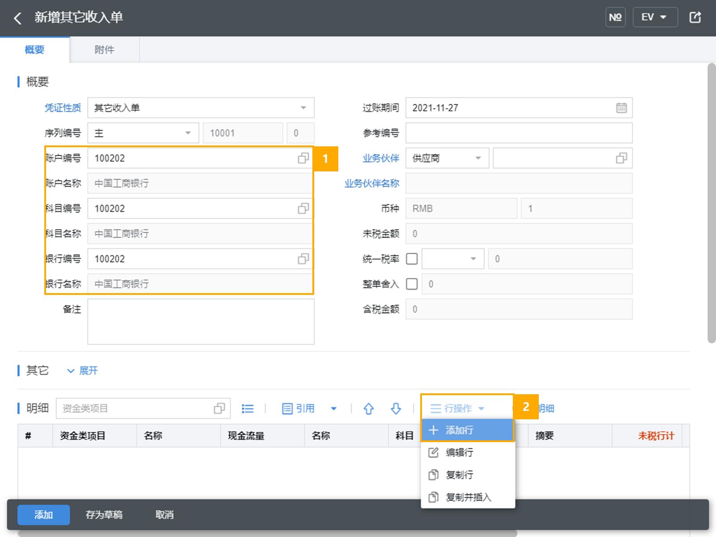Click the 引用 reference button
716x537 pixels.
[298, 408]
